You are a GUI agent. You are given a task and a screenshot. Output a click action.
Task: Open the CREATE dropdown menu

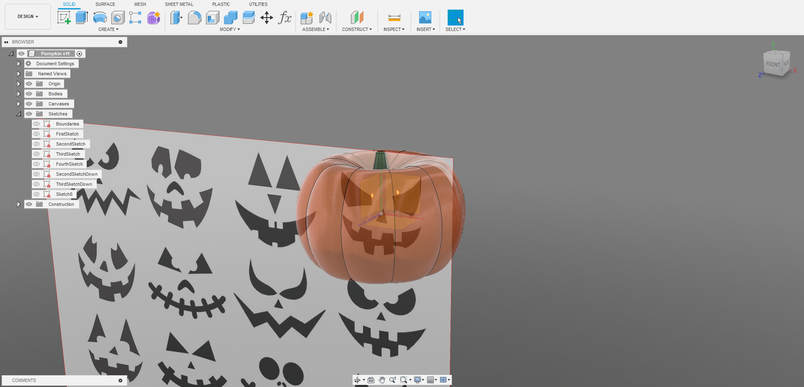point(108,29)
